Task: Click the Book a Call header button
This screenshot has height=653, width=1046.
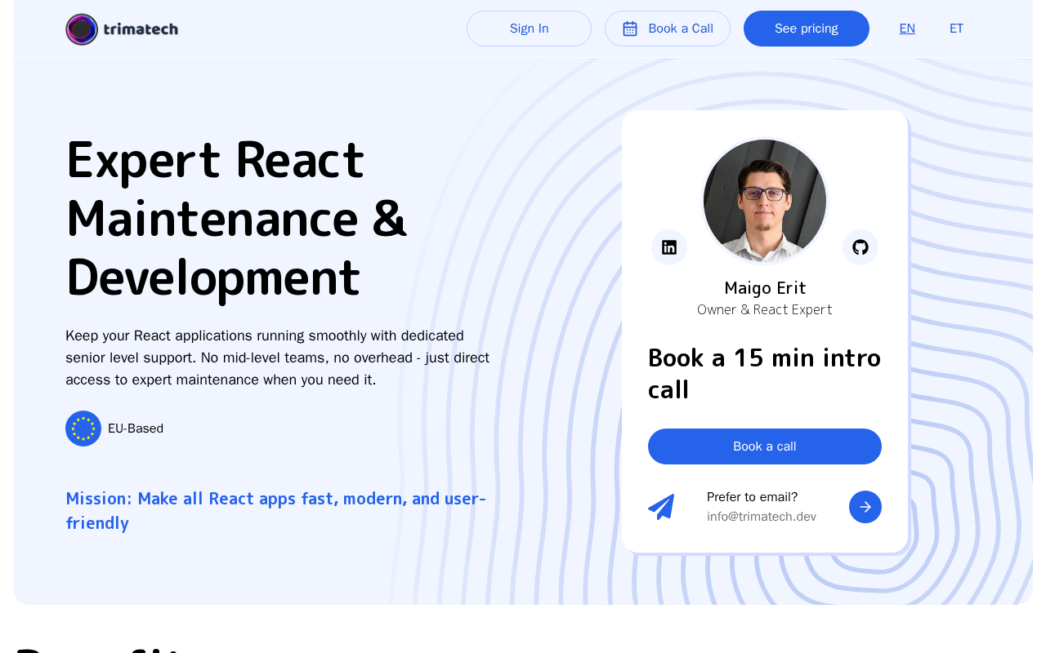Action: pos(668,29)
